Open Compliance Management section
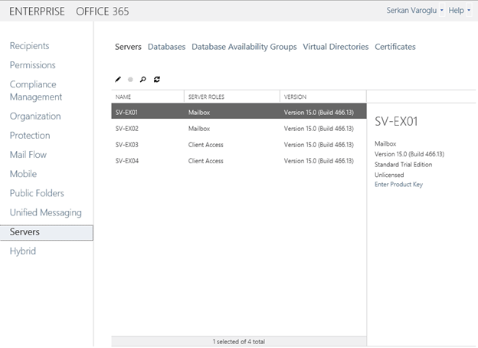 click(36, 90)
